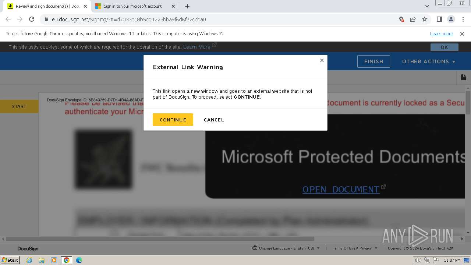The image size is (471, 265).
Task: Click the yellow START tab
Action: point(19,106)
